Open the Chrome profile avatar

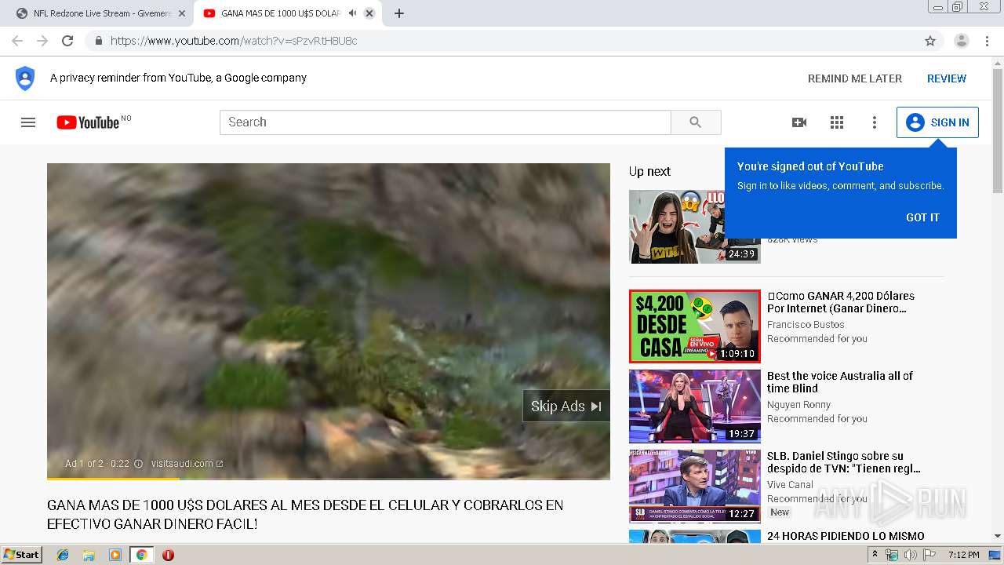962,41
